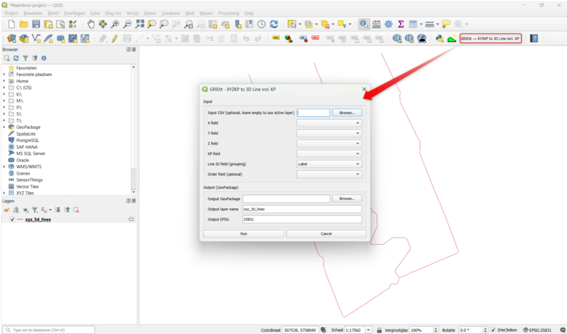
Task: Open the X field dropdown
Action: click(x=329, y=123)
